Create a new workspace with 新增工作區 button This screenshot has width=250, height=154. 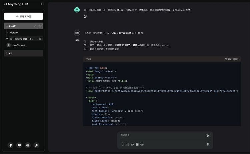23,16
